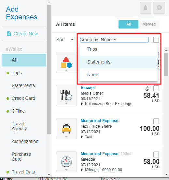Image resolution: width=169 pixels, height=180 pixels.
Task: Expand the Mileage - 0000-00-00 details arrow
Action: coord(82,170)
